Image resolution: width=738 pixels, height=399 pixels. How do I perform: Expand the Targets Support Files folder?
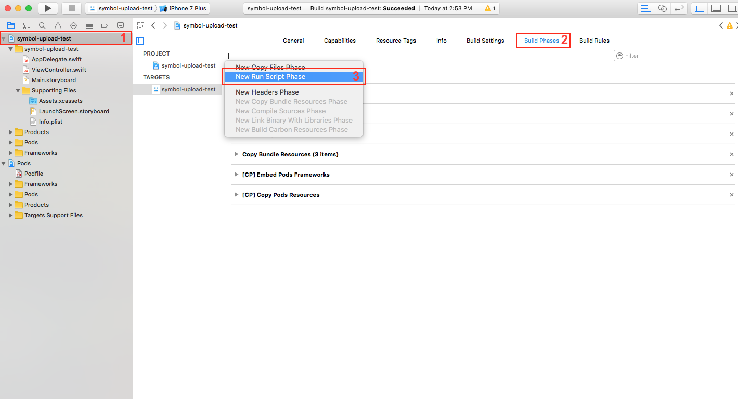point(11,215)
